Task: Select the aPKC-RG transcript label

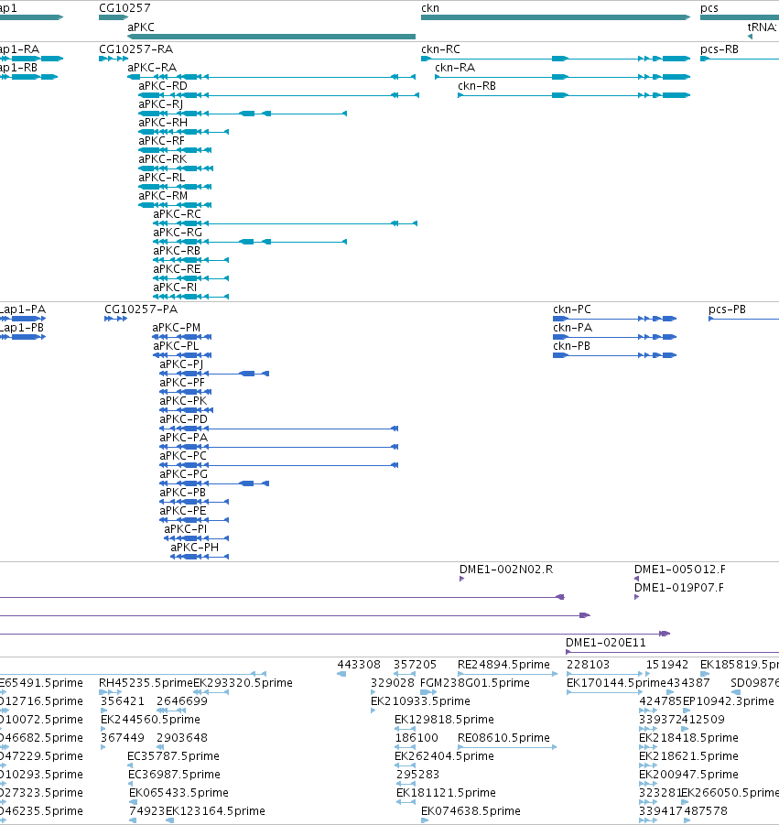Action: 178,232
